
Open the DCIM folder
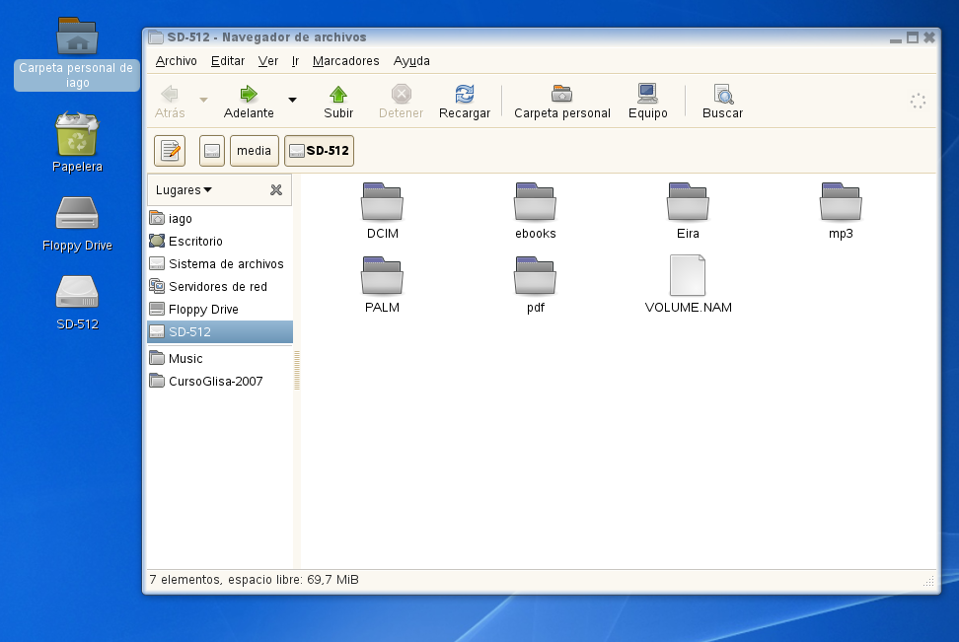coord(381,202)
